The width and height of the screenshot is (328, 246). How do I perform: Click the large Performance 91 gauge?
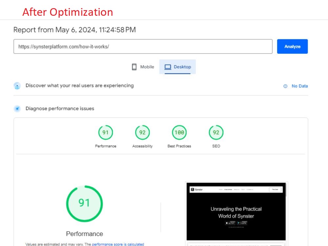(85, 204)
